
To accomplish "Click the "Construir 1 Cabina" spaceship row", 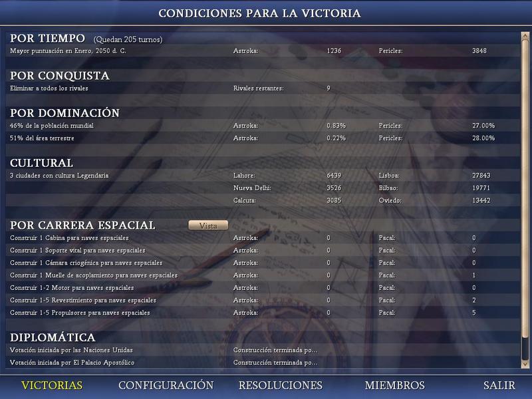I will [x=69, y=237].
